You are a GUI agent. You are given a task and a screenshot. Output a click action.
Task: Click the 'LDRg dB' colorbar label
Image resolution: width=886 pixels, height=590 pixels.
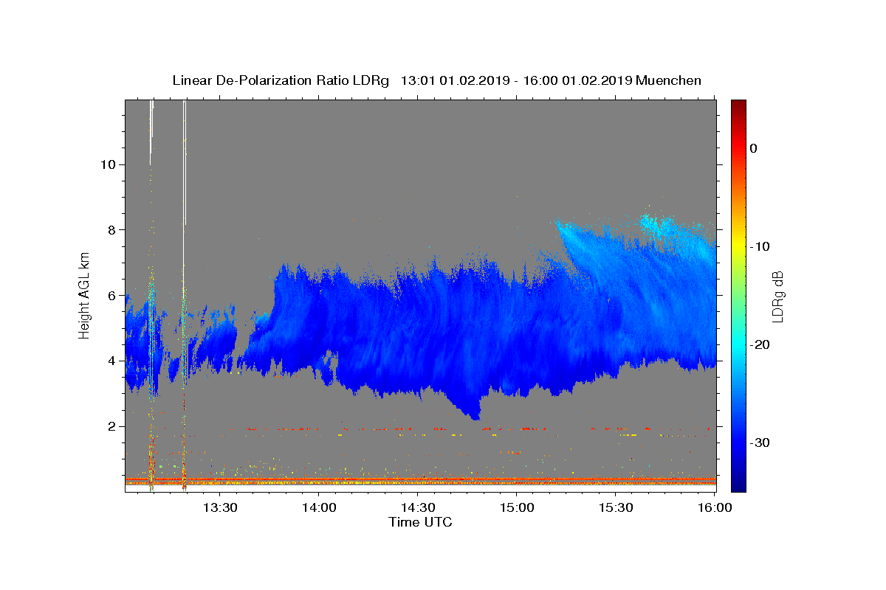[x=777, y=296]
